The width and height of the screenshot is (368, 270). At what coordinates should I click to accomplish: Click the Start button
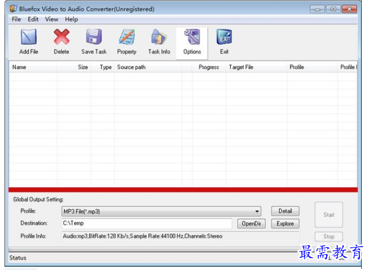(328, 215)
